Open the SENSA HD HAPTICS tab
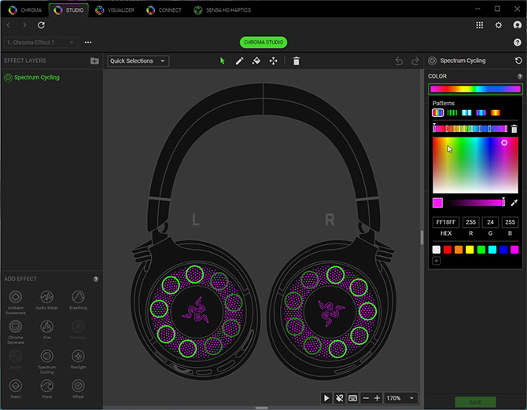This screenshot has height=410, width=527. coord(222,10)
